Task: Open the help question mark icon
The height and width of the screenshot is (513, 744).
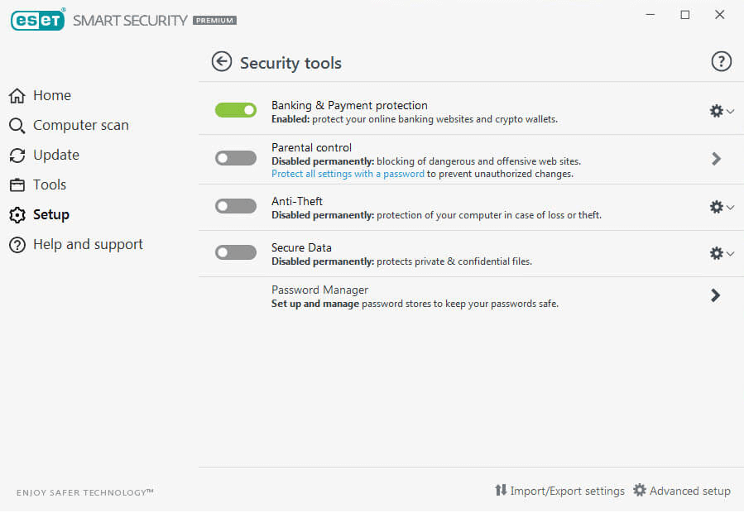Action: 721,61
